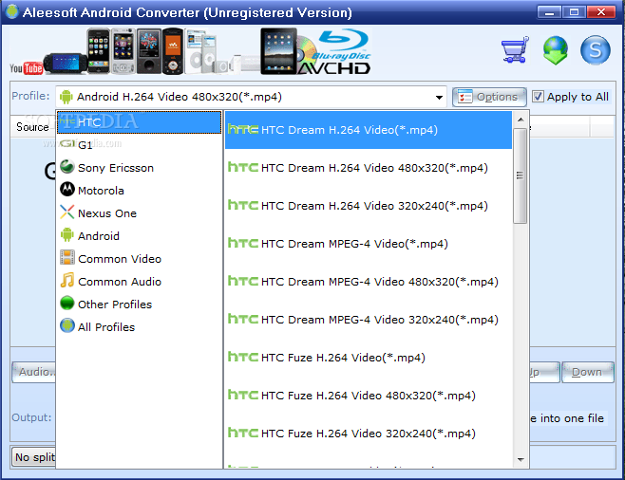Click the Source column header
Image resolution: width=625 pixels, height=480 pixels.
click(32, 127)
